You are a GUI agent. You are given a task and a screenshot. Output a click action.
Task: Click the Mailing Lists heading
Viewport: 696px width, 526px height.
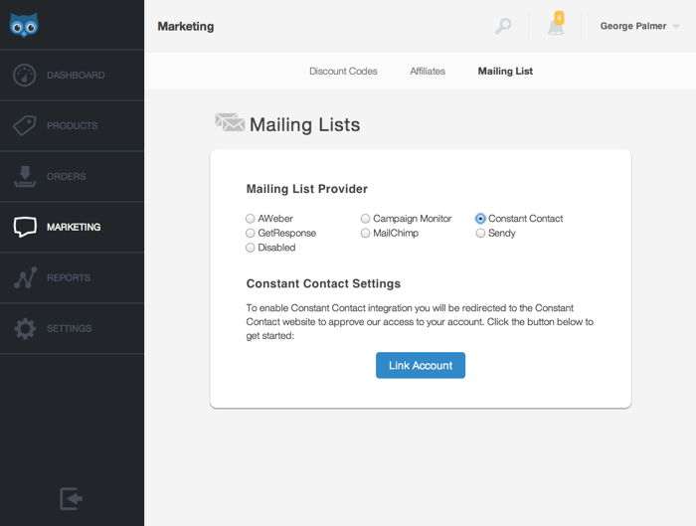coord(304,124)
